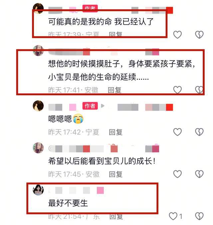213x225 pixels.
Task: Like the 希望以后能看到宝贝儿的成长 comment
Action: pyautogui.click(x=177, y=174)
